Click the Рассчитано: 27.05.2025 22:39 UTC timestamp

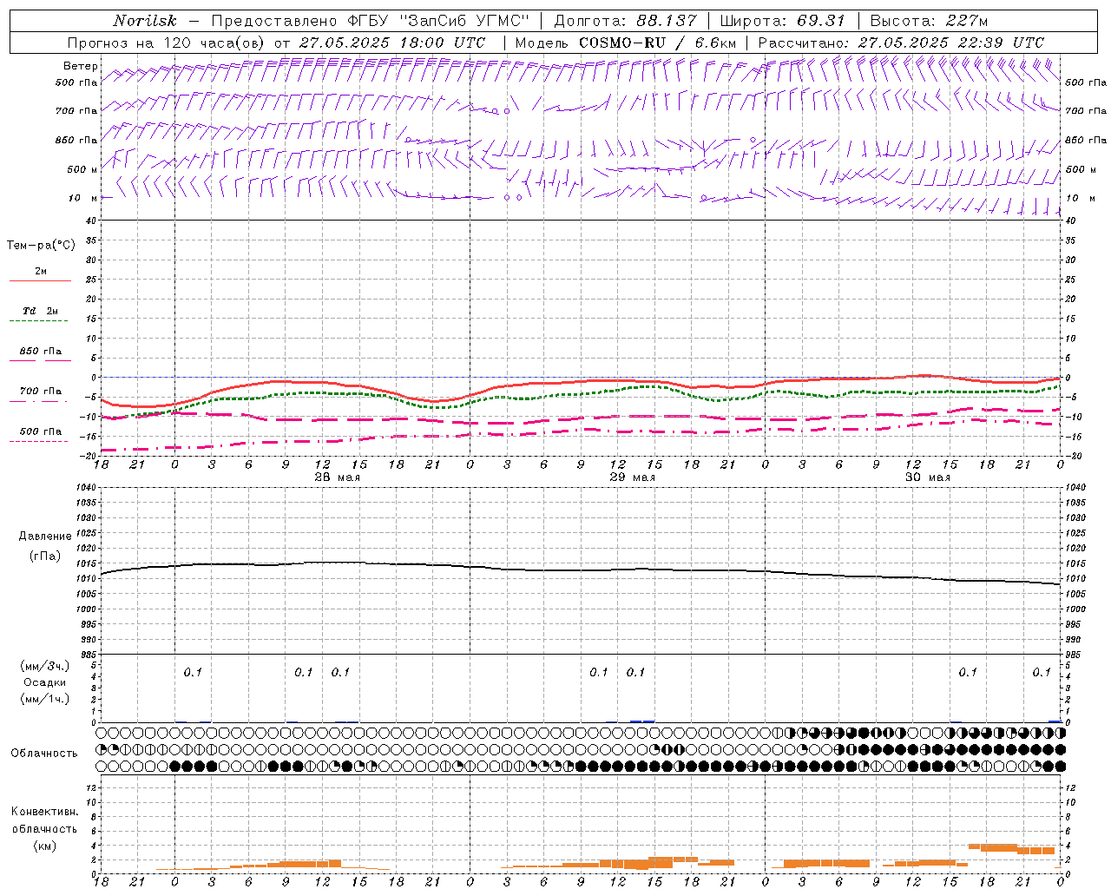tap(901, 43)
